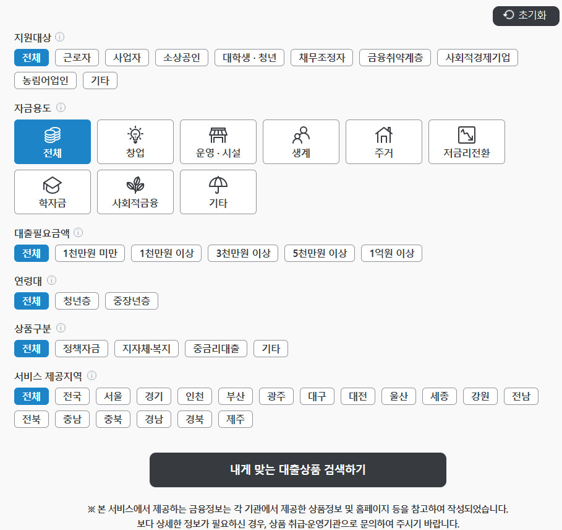This screenshot has height=530, width=562.
Task: Select 대전 region
Action: click(359, 396)
